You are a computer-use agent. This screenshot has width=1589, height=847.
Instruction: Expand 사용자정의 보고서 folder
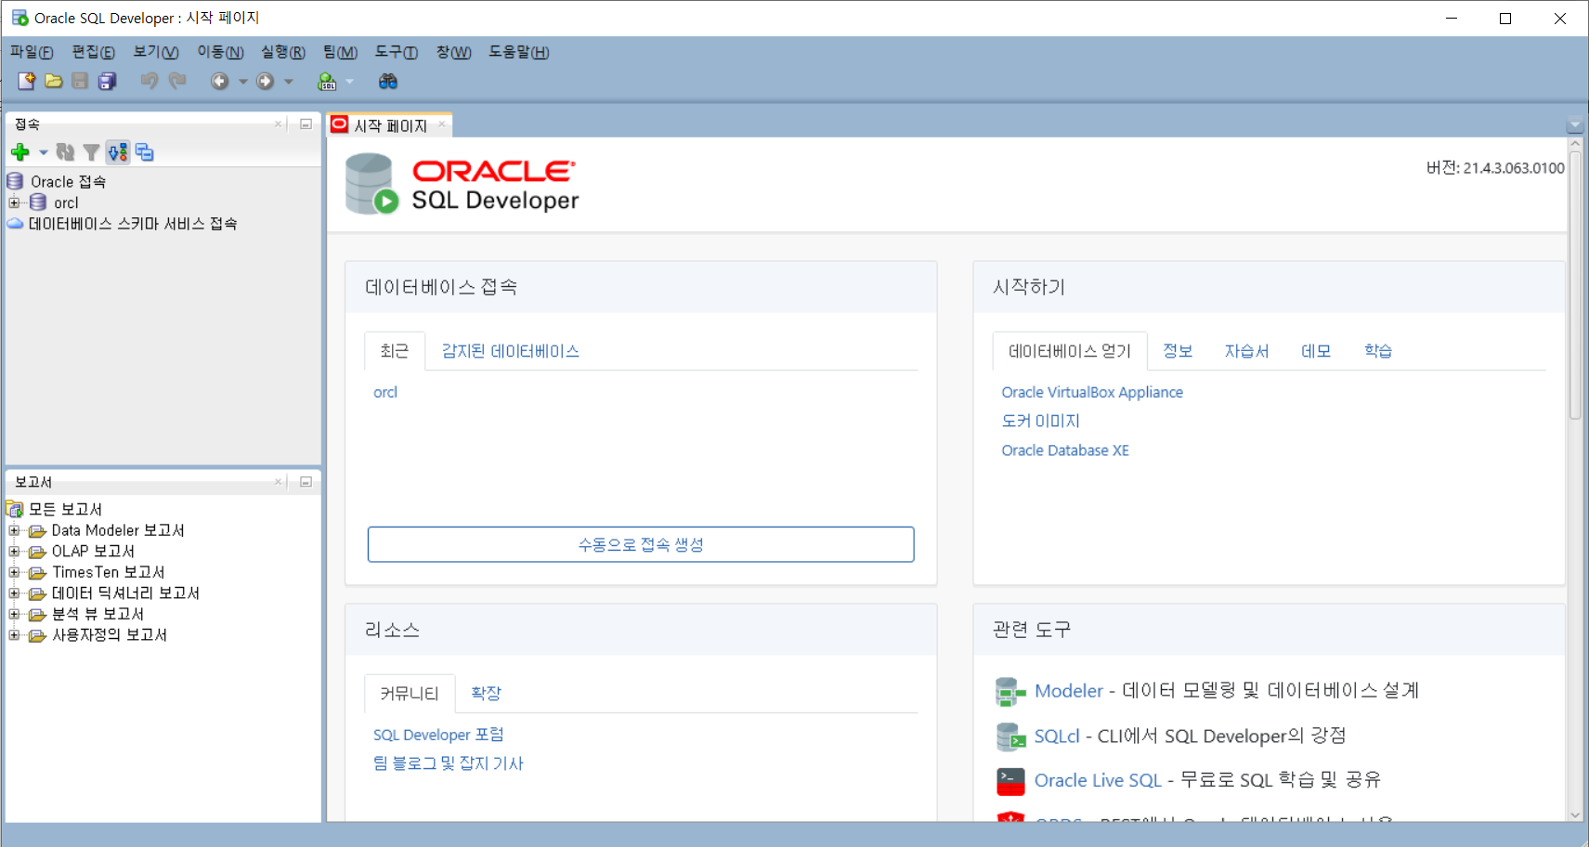click(14, 635)
